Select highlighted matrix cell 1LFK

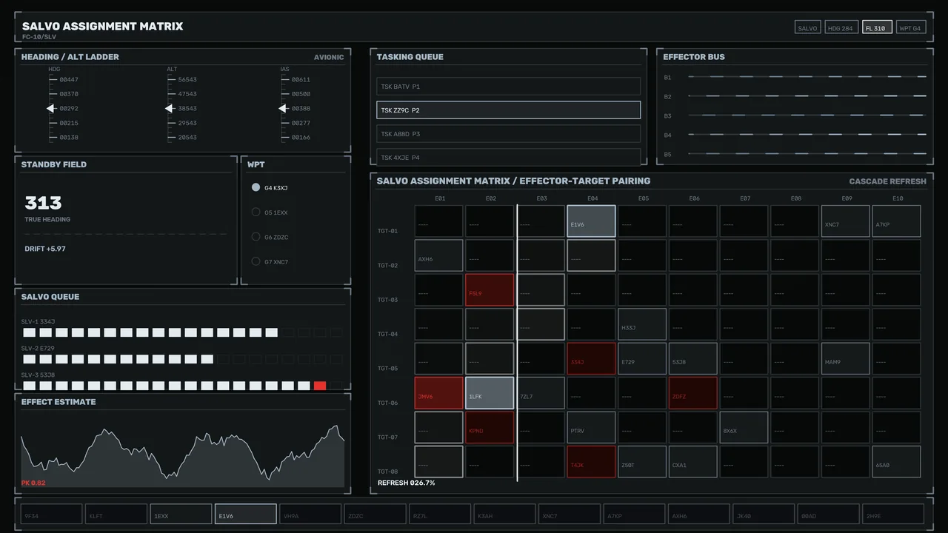[x=490, y=393]
